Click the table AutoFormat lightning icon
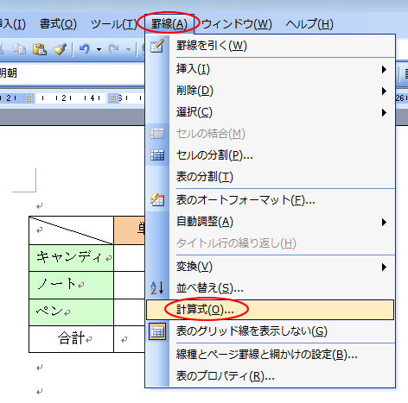This screenshot has height=403, width=408. coord(157,199)
